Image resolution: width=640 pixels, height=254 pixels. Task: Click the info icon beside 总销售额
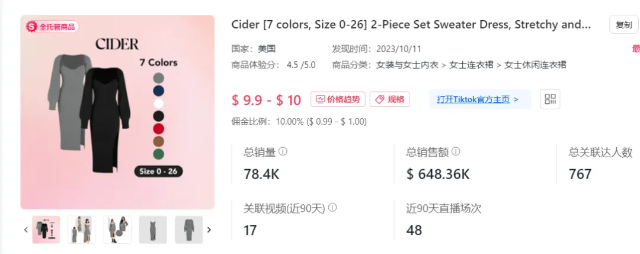pyautogui.click(x=456, y=152)
